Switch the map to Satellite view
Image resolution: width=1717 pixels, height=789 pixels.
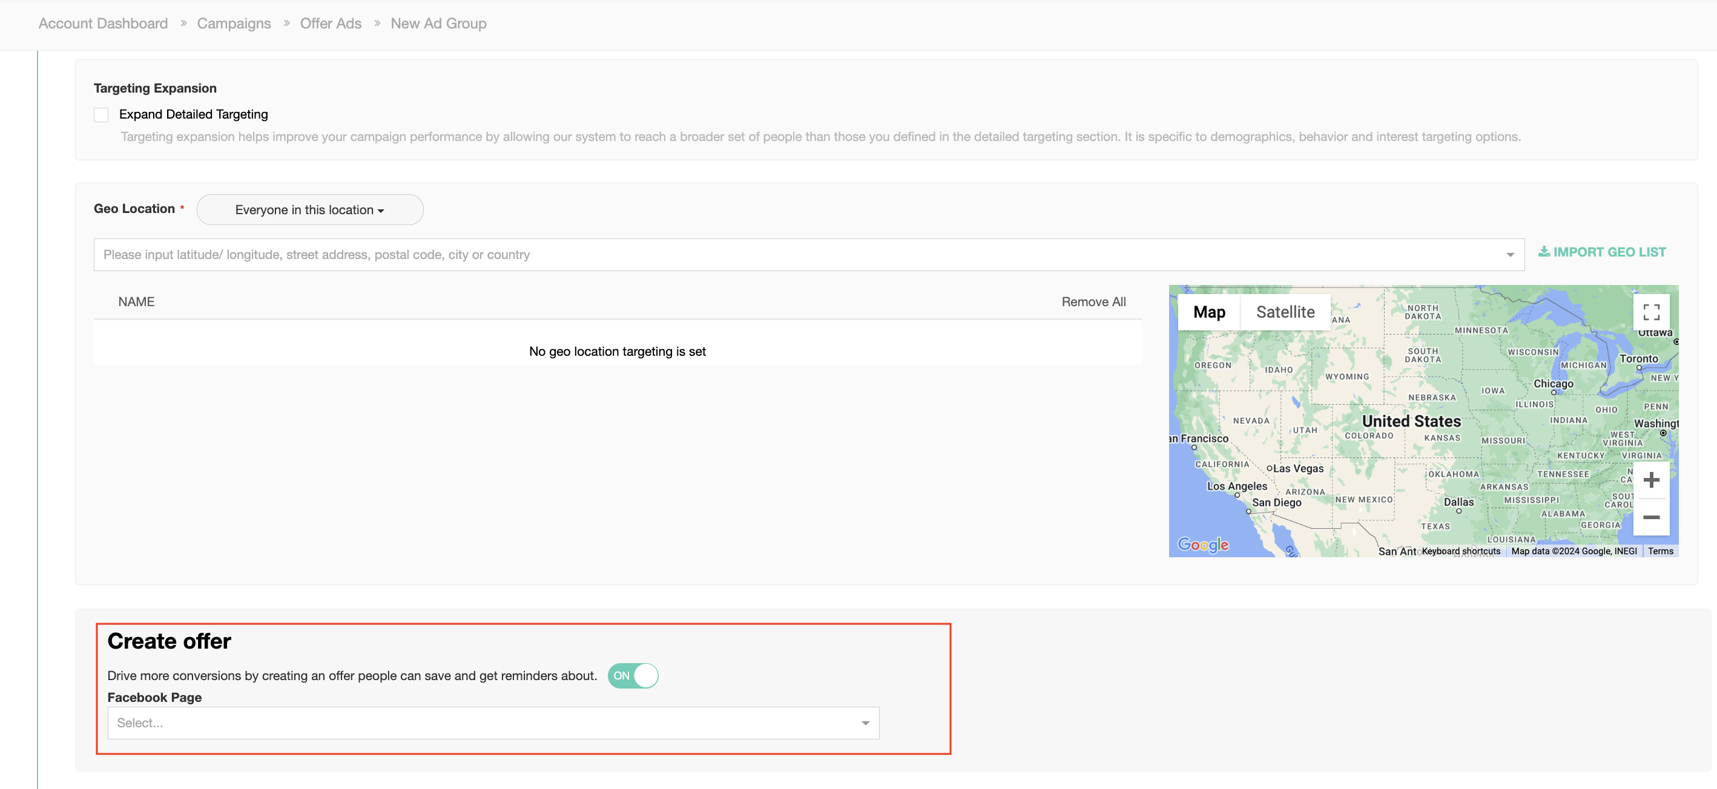pos(1285,312)
